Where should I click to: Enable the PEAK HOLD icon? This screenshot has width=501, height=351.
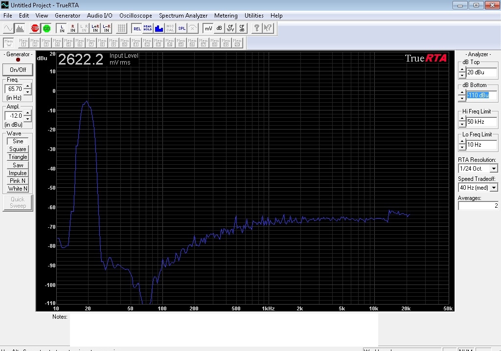[148, 28]
